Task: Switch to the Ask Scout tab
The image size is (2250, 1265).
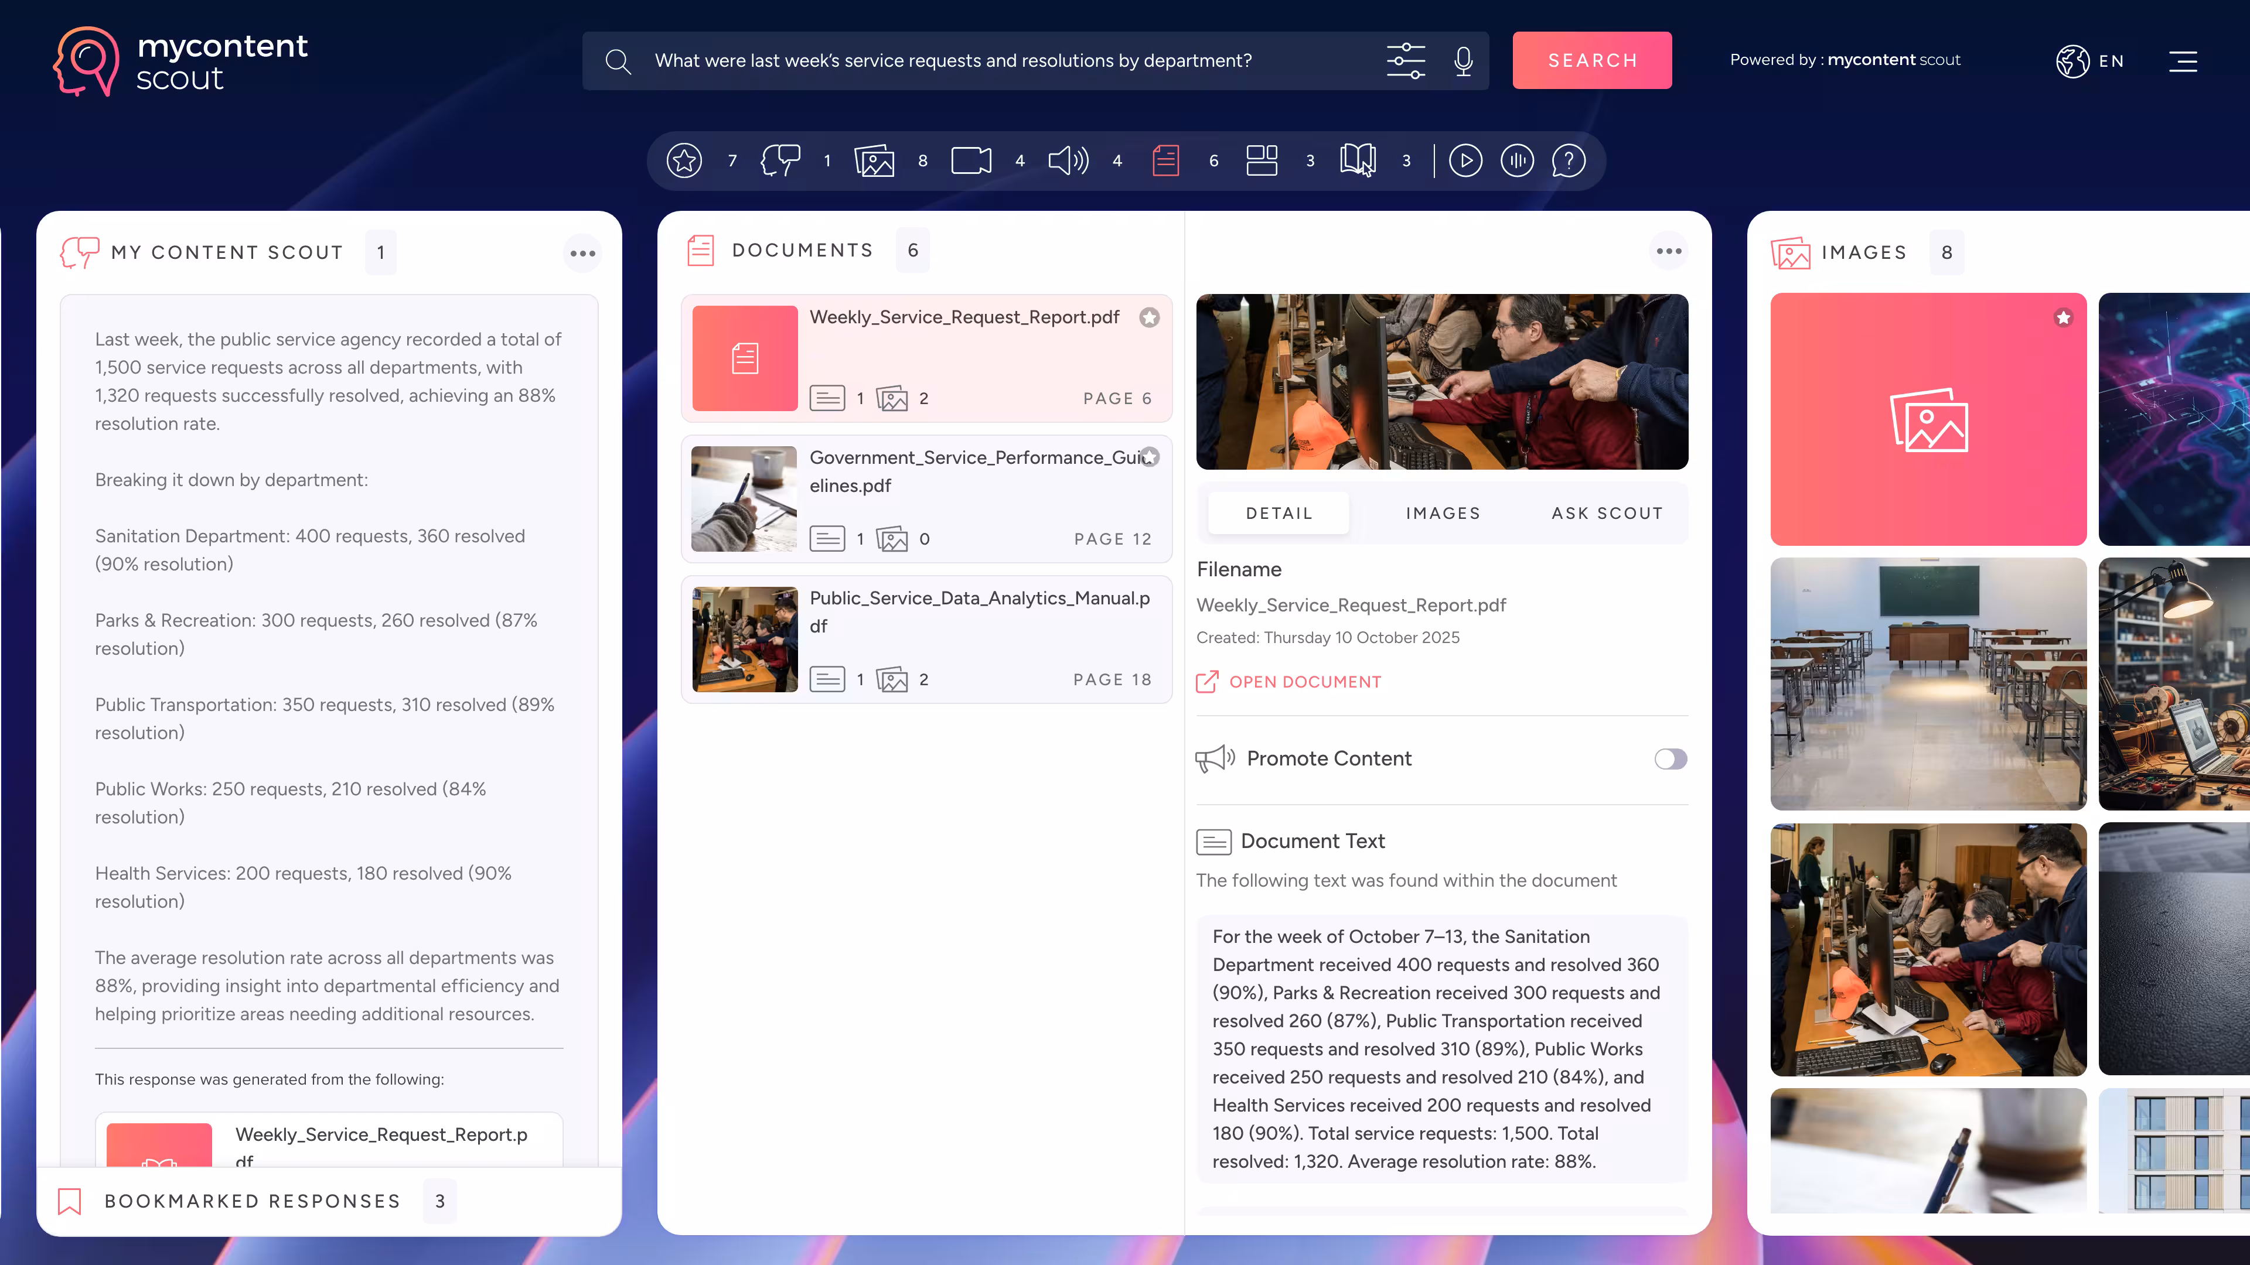Action: click(1606, 514)
